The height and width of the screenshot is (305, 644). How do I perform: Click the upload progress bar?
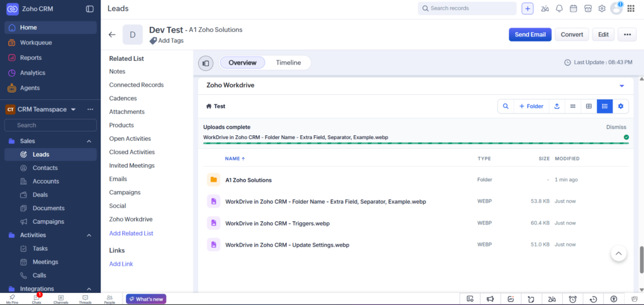416,143
